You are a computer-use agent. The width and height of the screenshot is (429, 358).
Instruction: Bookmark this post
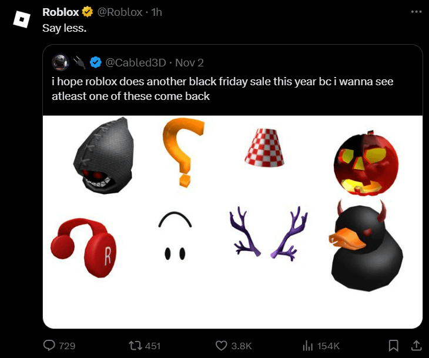(x=394, y=345)
